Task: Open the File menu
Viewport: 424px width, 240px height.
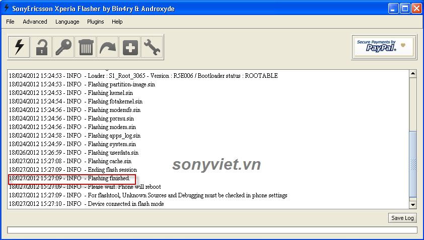Action: click(10, 22)
